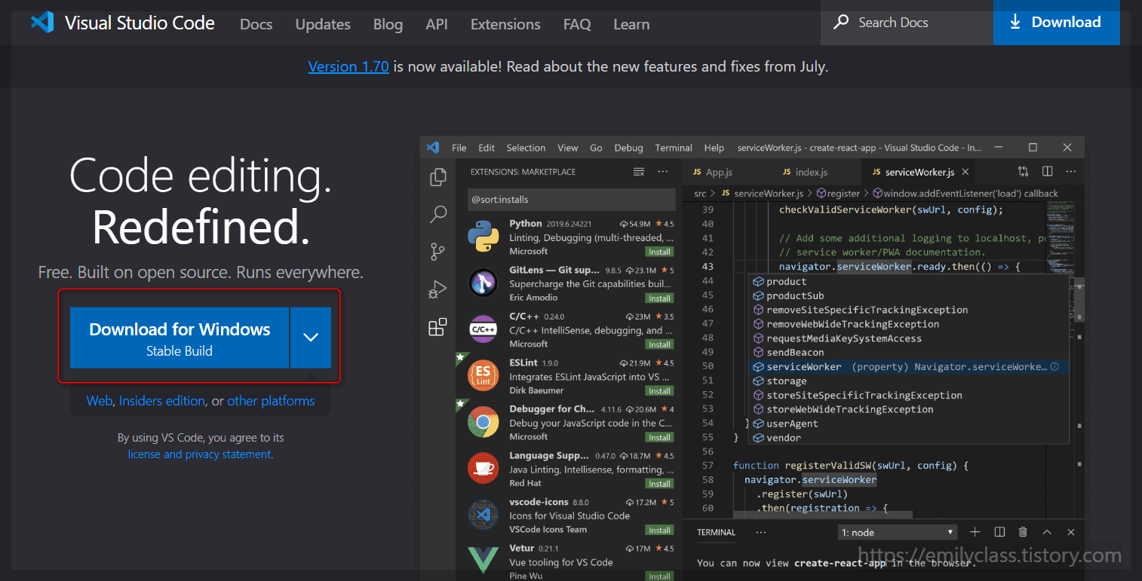Open the Extensions icon in the activity bar

(438, 327)
